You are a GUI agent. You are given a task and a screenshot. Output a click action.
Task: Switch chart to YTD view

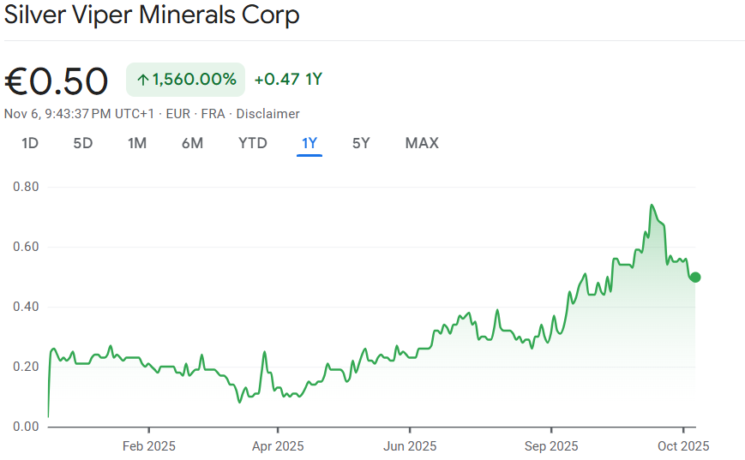click(253, 143)
